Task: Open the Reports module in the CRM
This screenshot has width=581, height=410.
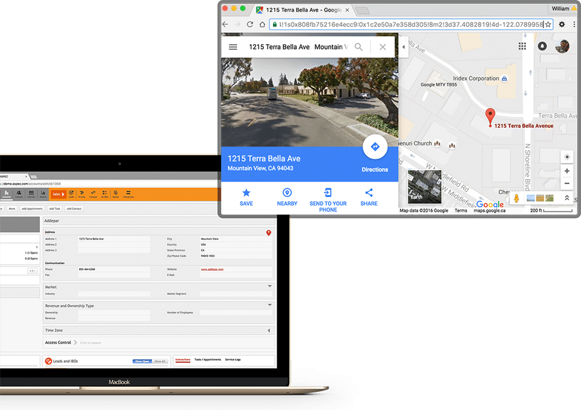Action: tap(43, 194)
